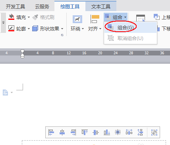Choose 组合(G) from the dropdown menu
Image resolution: width=170 pixels, height=145 pixels.
[130, 27]
